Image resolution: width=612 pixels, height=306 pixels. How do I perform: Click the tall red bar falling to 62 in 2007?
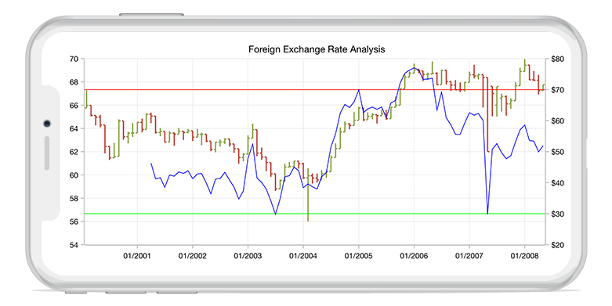(x=488, y=113)
